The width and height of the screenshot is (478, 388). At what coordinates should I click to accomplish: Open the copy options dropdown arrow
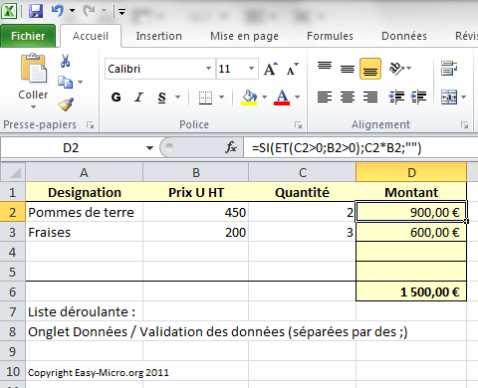click(80, 82)
